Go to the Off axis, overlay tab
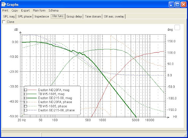This screenshot has width=188, height=138. (x=114, y=17)
